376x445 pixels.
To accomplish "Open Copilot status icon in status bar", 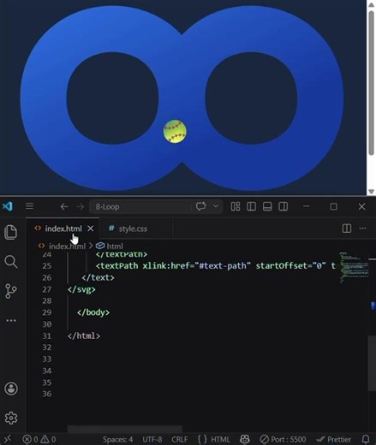I will (245, 439).
